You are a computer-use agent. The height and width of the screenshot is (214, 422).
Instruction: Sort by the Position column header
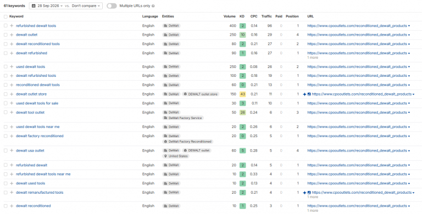point(292,16)
